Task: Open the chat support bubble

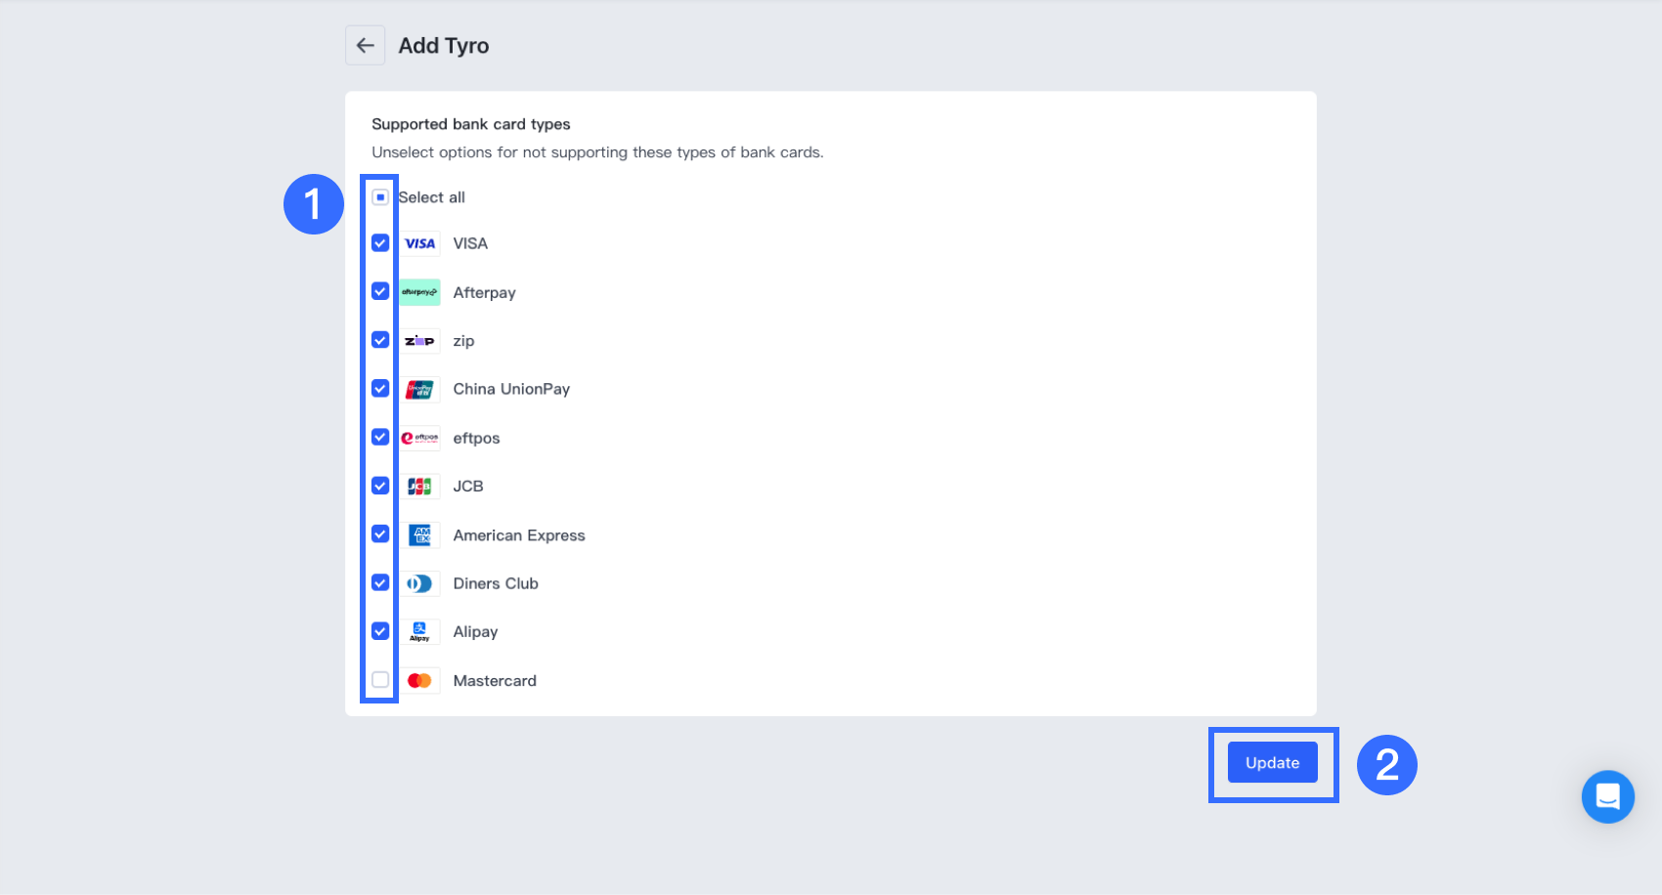Action: coord(1607,796)
